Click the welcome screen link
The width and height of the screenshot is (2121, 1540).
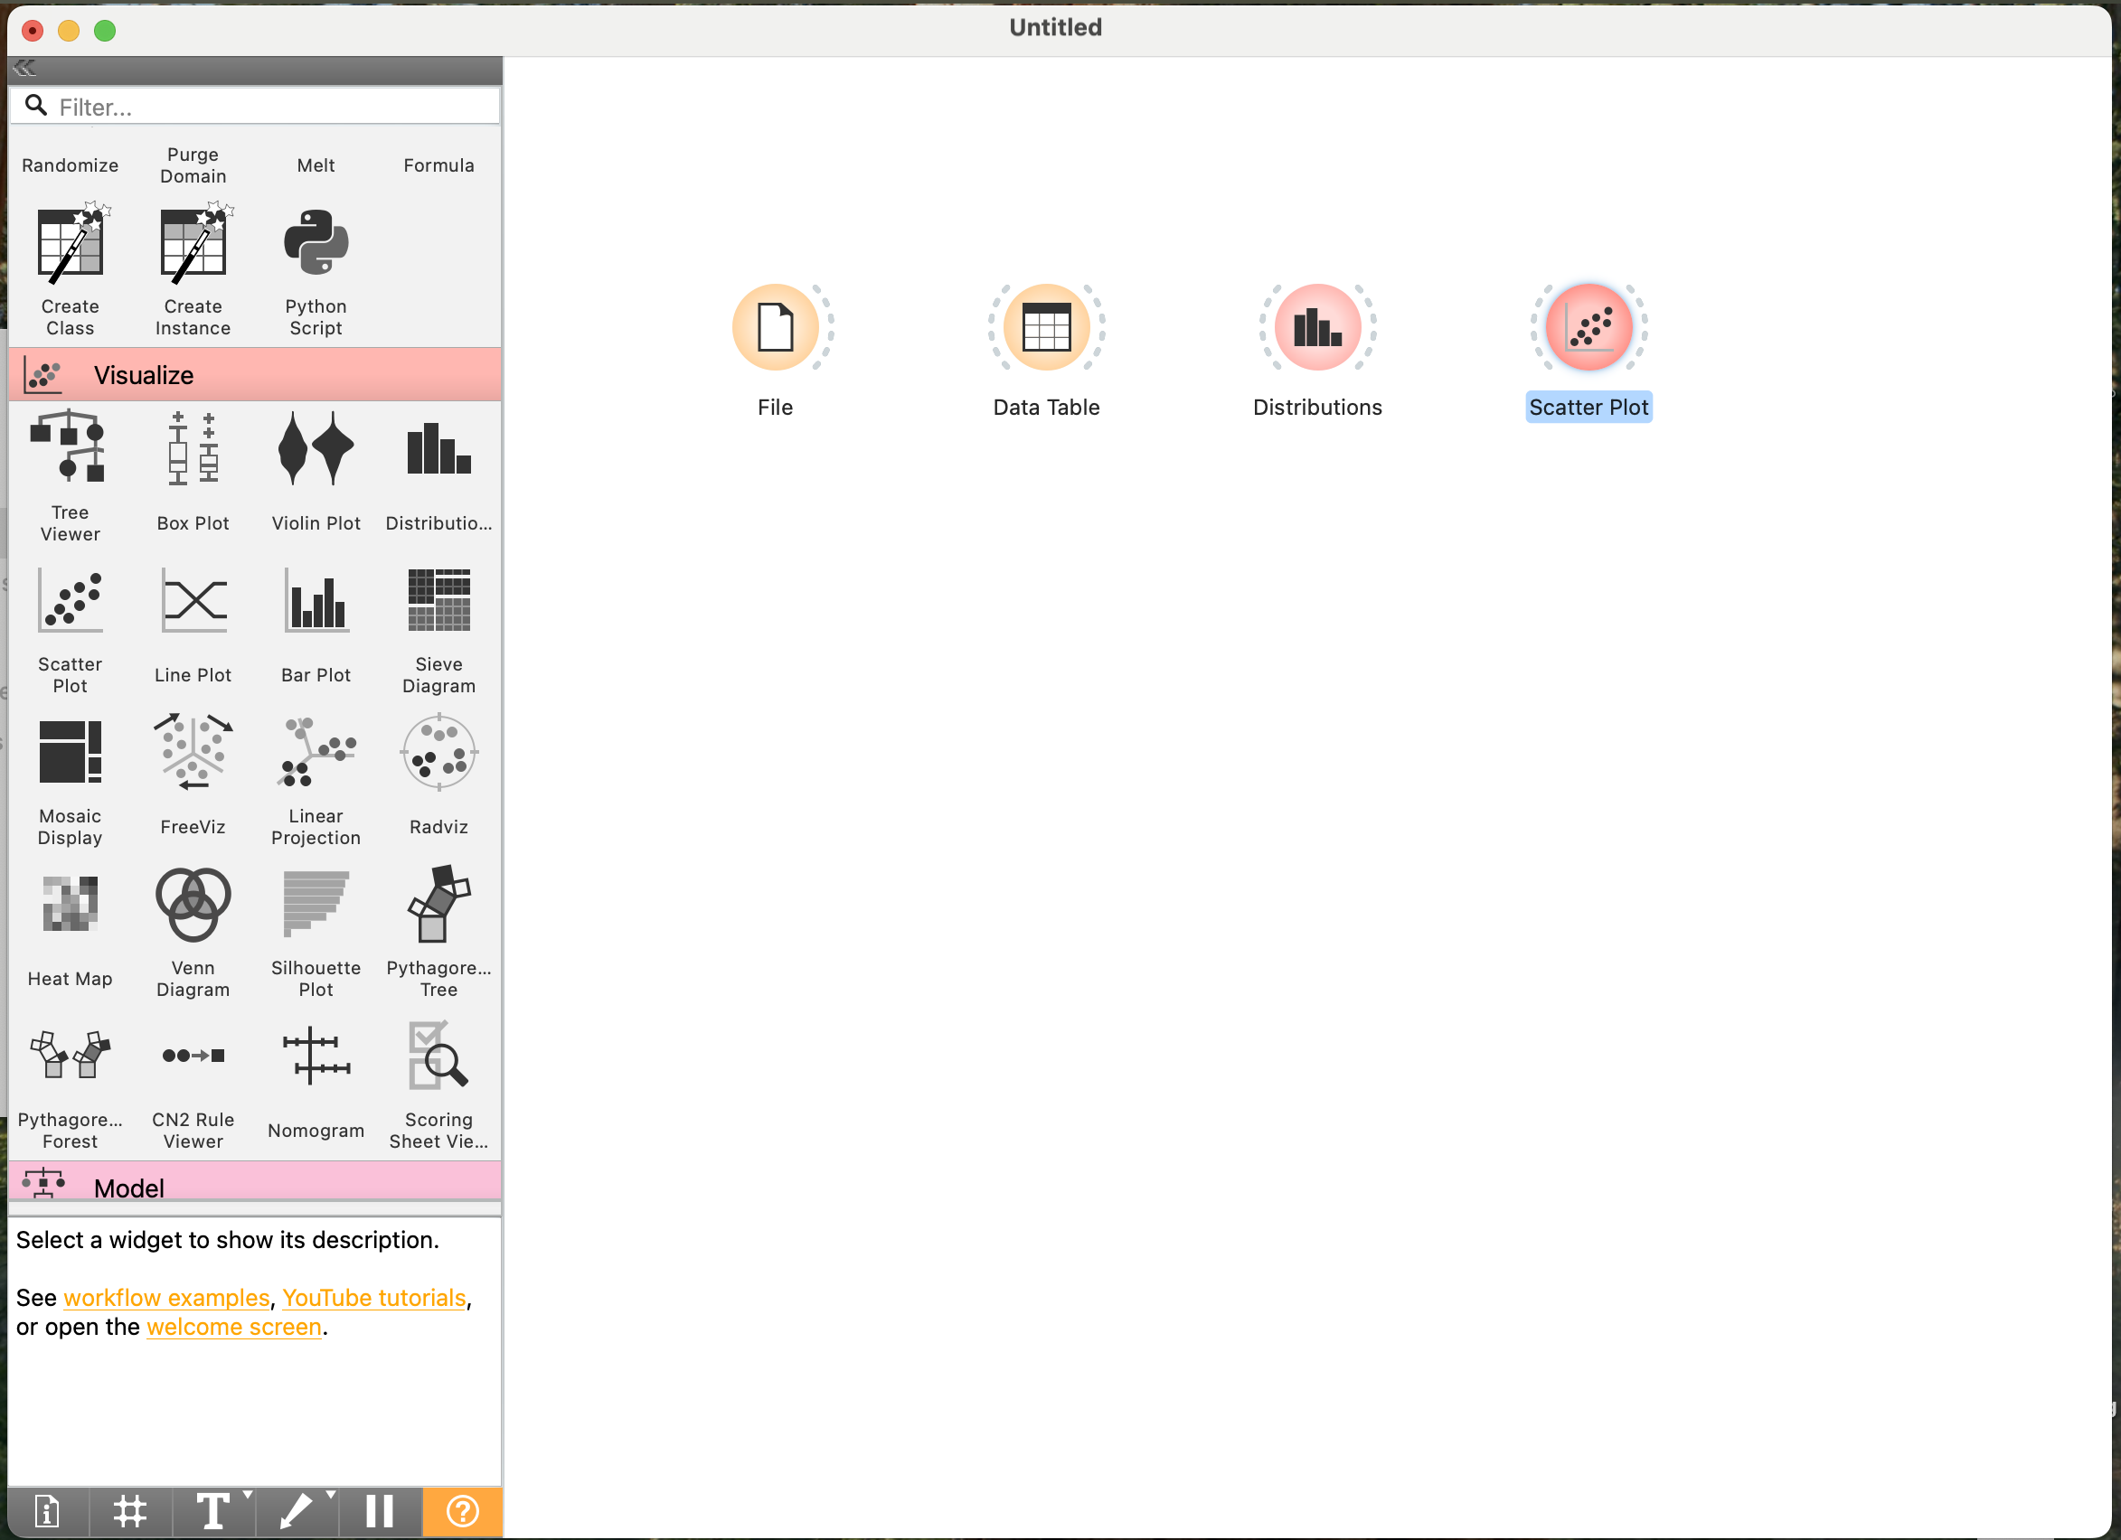coord(234,1327)
